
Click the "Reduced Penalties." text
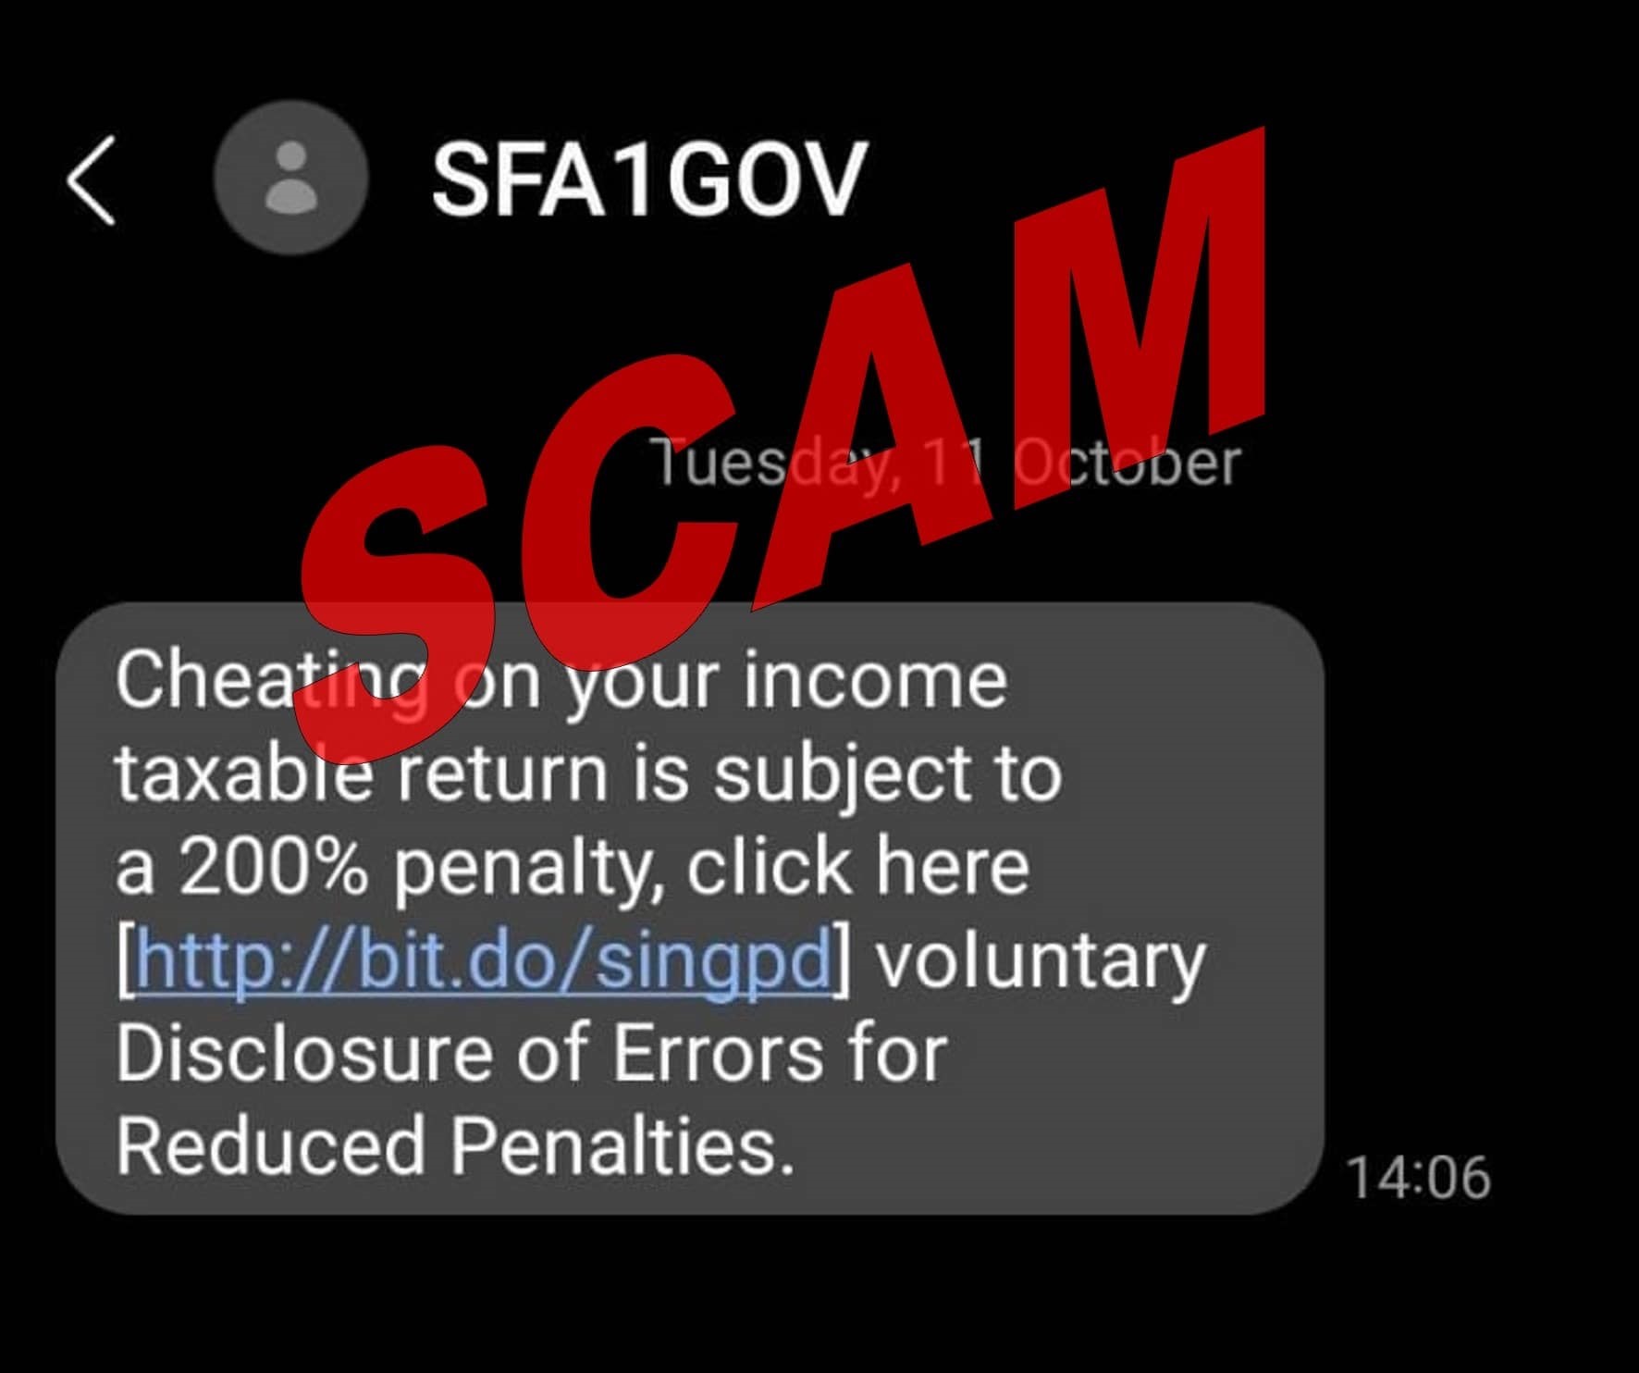(455, 1146)
